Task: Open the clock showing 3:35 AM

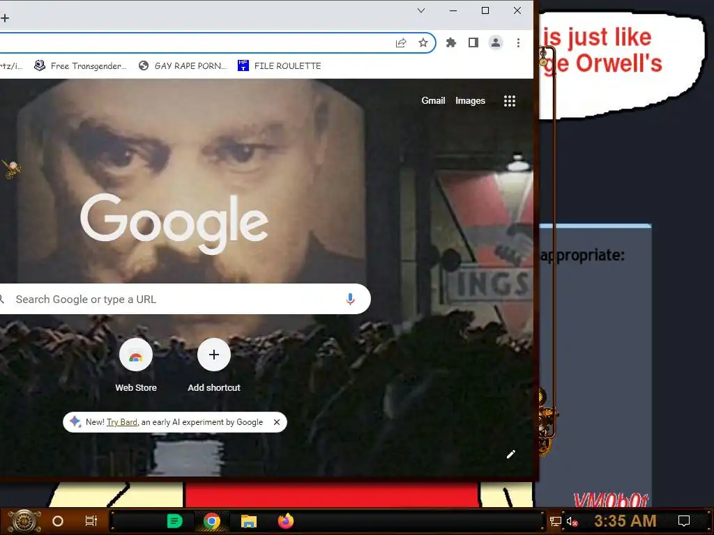Action: (625, 521)
